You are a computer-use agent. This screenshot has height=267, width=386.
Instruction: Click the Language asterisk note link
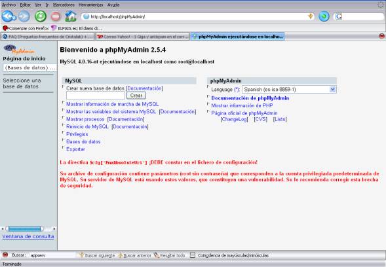237,90
